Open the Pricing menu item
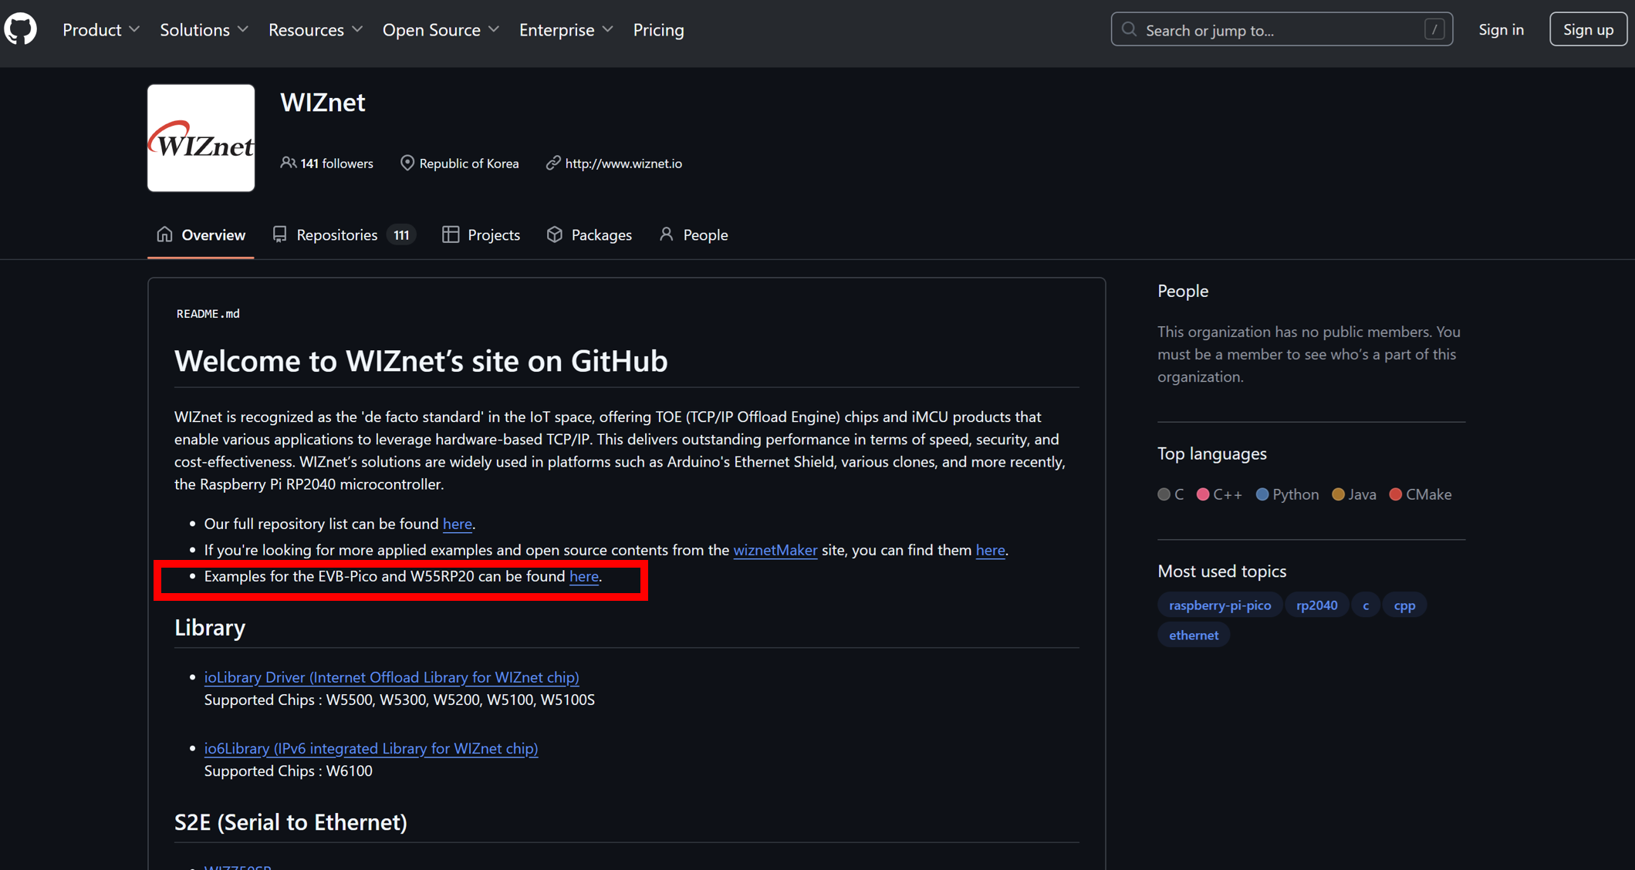1635x870 pixels. 658,29
